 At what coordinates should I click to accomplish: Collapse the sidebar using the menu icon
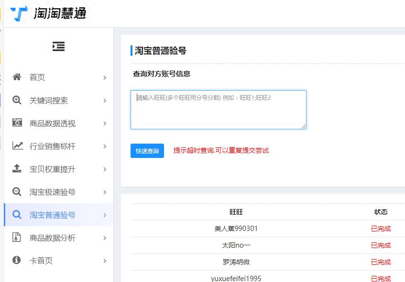click(58, 46)
